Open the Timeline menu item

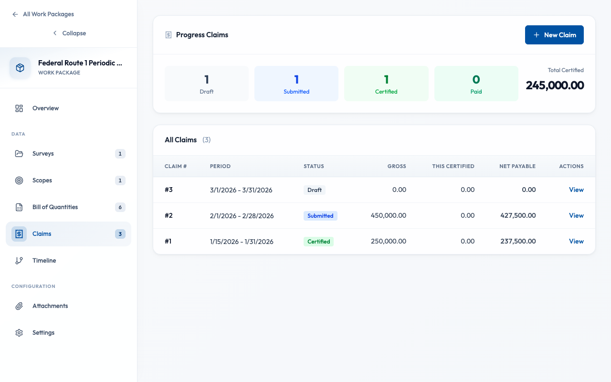[44, 261]
